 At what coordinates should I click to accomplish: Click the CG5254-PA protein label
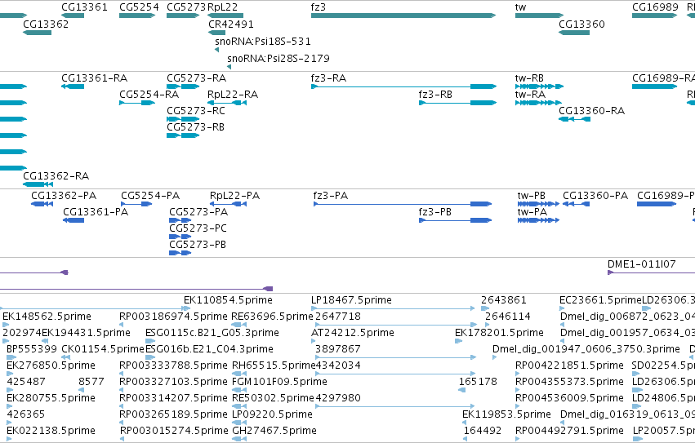tap(150, 195)
